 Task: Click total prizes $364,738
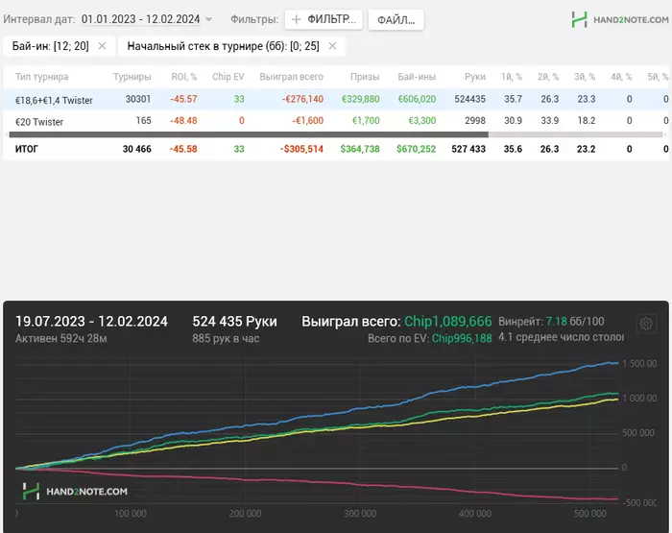[x=360, y=149]
